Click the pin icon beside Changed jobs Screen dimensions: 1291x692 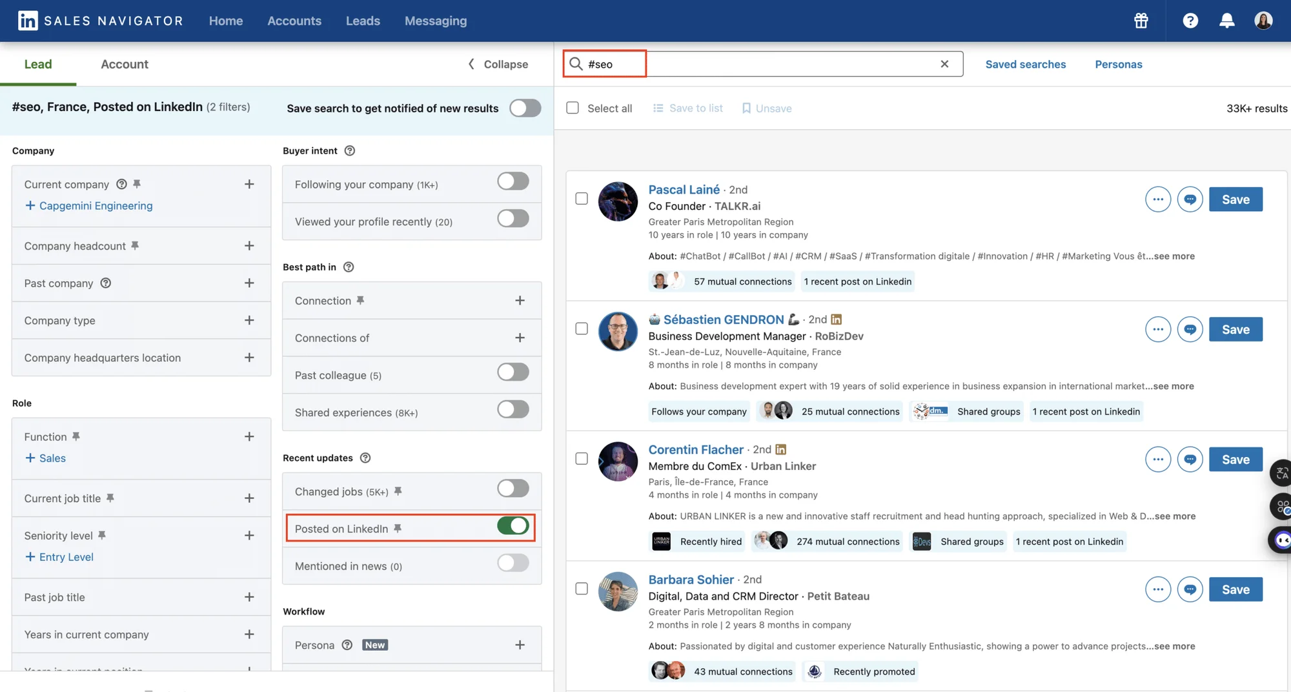pos(398,491)
